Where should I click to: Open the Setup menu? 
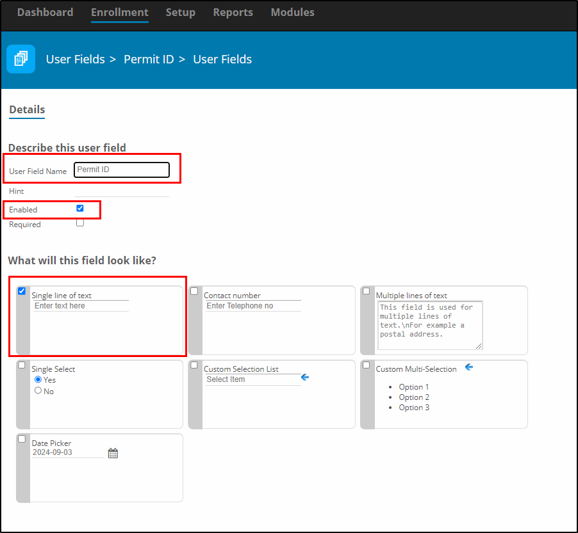point(180,12)
